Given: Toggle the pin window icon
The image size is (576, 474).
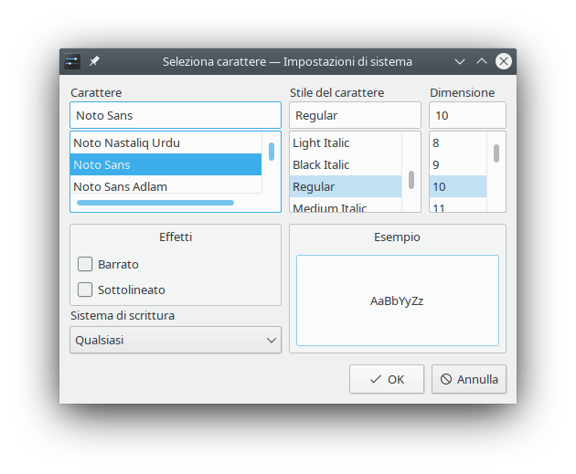Looking at the screenshot, I should pos(94,61).
